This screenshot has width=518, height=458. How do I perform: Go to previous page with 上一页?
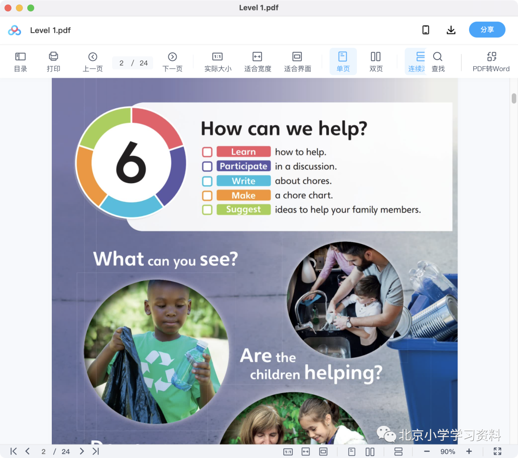(93, 62)
